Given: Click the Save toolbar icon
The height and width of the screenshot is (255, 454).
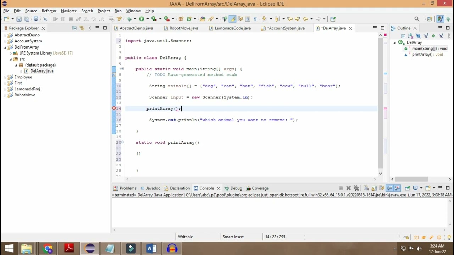Looking at the screenshot, I should tap(19, 19).
